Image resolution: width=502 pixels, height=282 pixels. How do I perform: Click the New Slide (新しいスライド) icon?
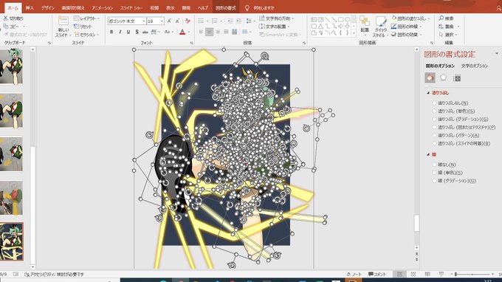(63, 21)
